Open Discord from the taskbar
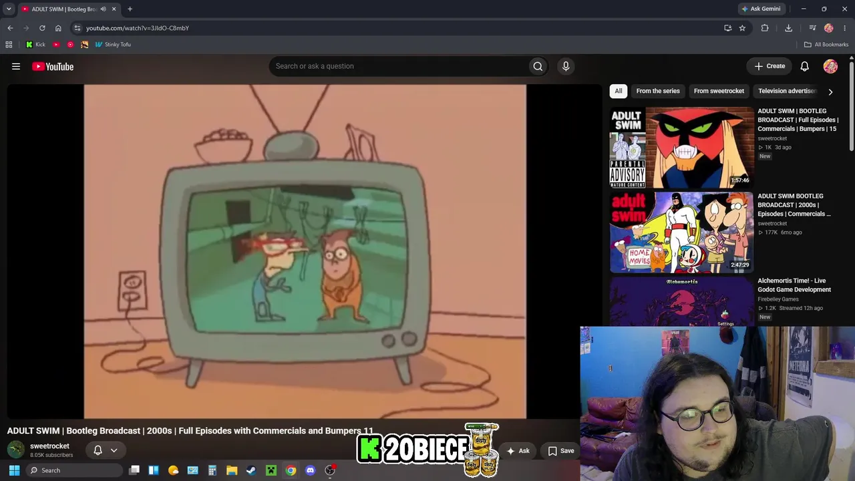855x481 pixels. 310,470
